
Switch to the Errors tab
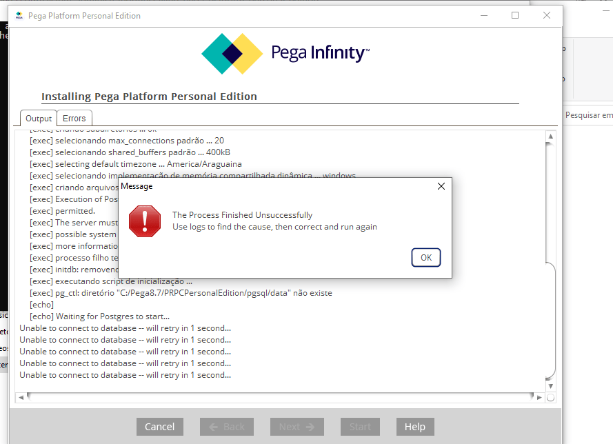[x=74, y=119]
